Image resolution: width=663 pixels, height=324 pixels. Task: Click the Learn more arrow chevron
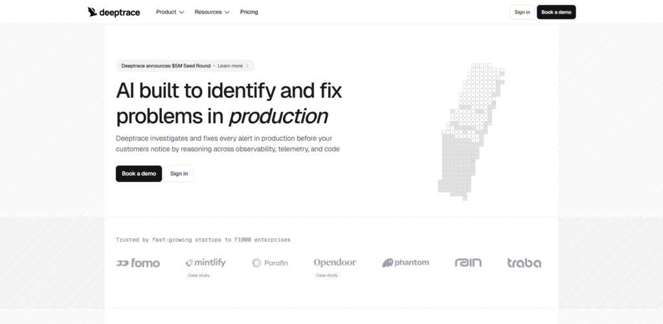pos(247,65)
